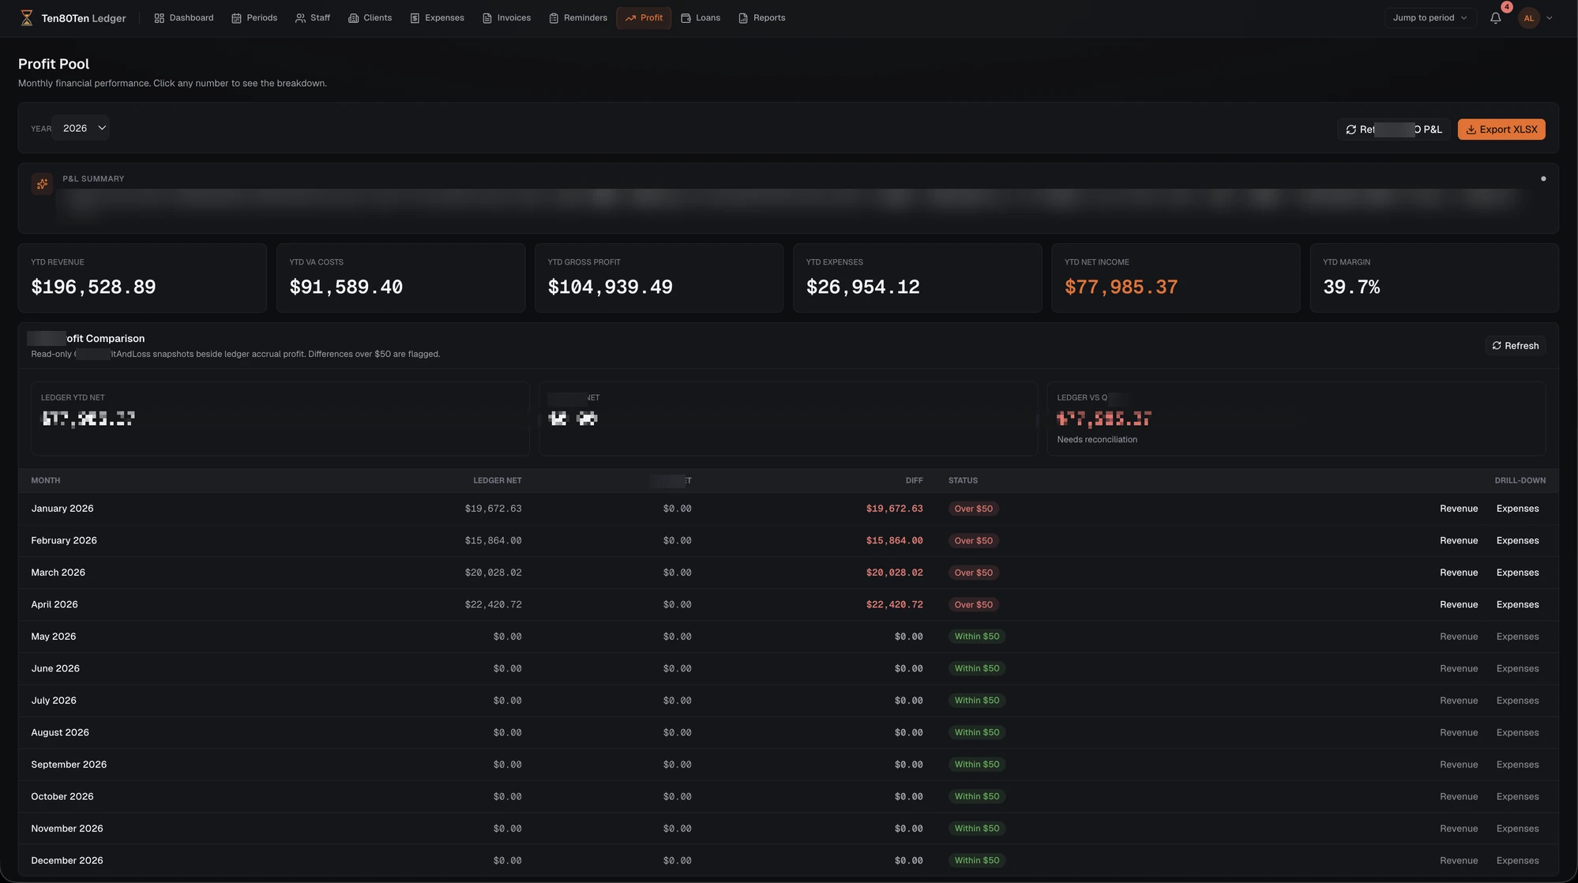Open the Expenses nav item
1578x883 pixels.
coord(437,17)
